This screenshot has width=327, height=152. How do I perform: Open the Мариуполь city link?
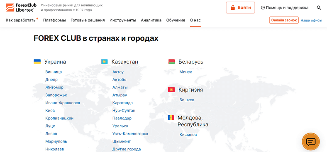pyautogui.click(x=56, y=141)
